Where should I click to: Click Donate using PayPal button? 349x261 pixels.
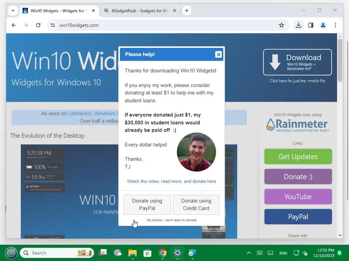tap(147, 205)
